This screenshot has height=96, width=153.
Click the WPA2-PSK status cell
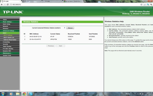[x=54, y=39]
